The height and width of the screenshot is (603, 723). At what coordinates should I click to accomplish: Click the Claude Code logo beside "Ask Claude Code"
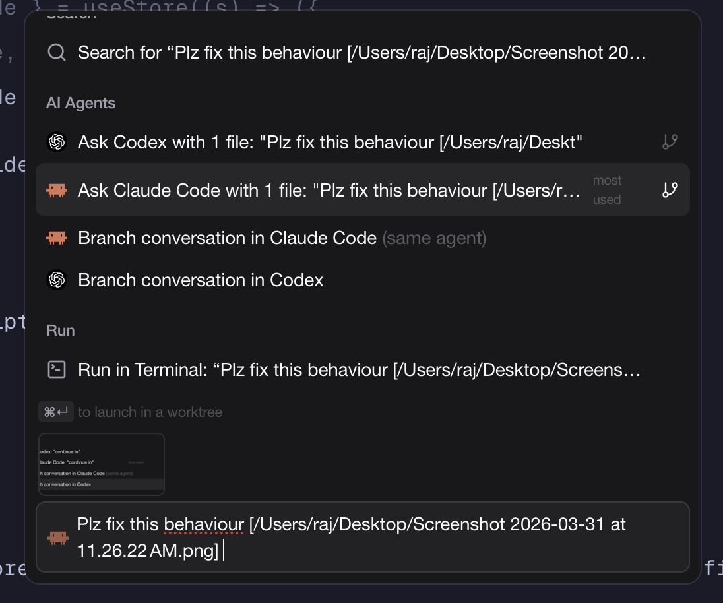[x=57, y=191]
